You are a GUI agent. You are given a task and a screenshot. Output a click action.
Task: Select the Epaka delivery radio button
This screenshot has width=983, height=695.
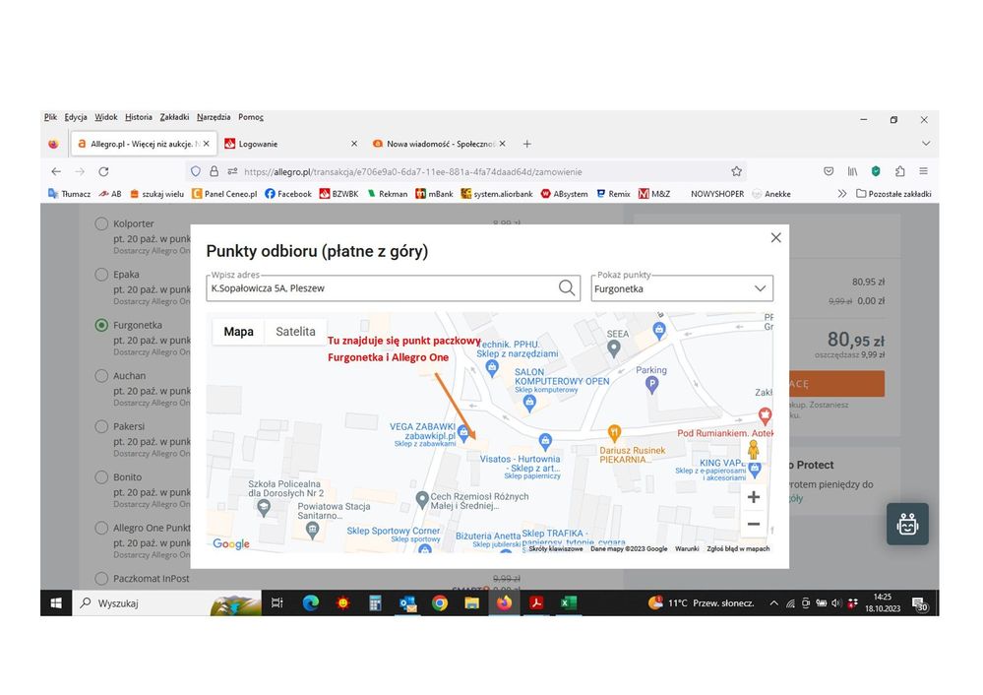[x=101, y=274]
